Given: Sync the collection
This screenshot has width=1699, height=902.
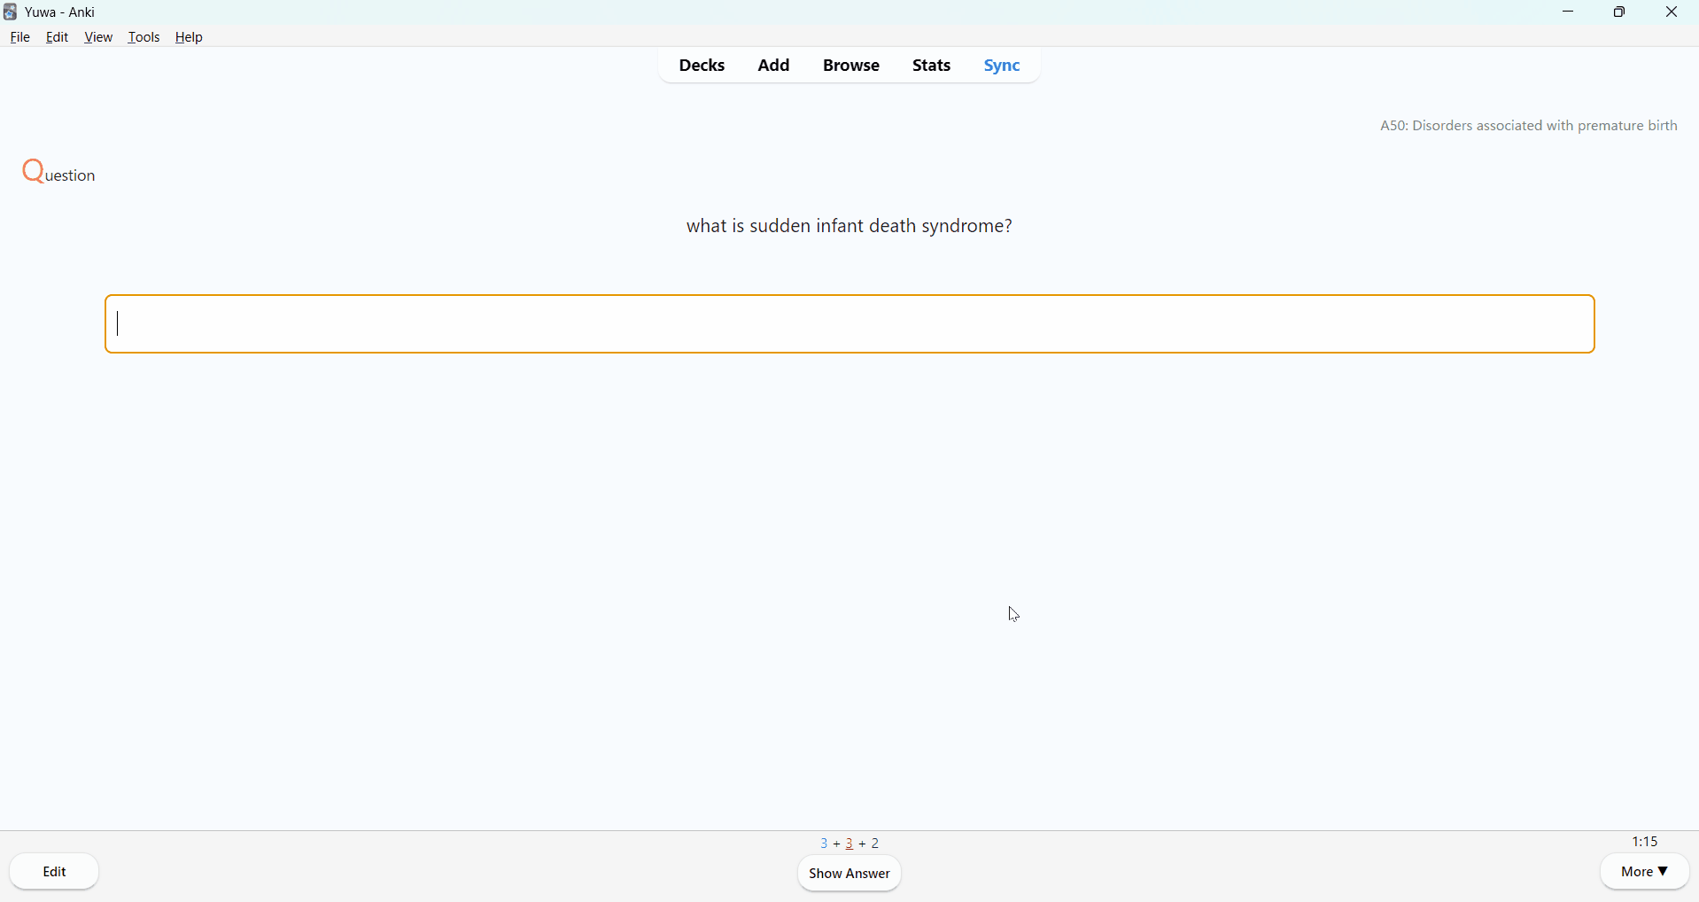Looking at the screenshot, I should pos(1003,66).
